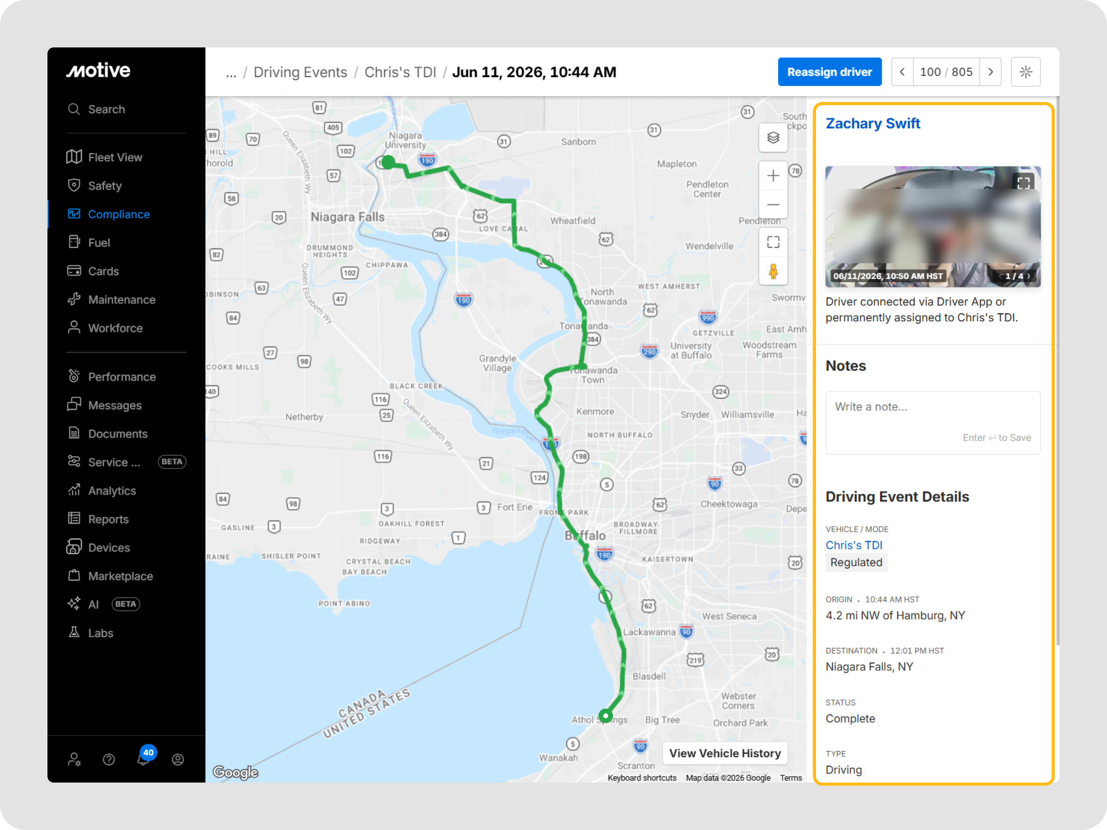
Task: Expand the breadcrumb ellipsis
Action: (231, 73)
